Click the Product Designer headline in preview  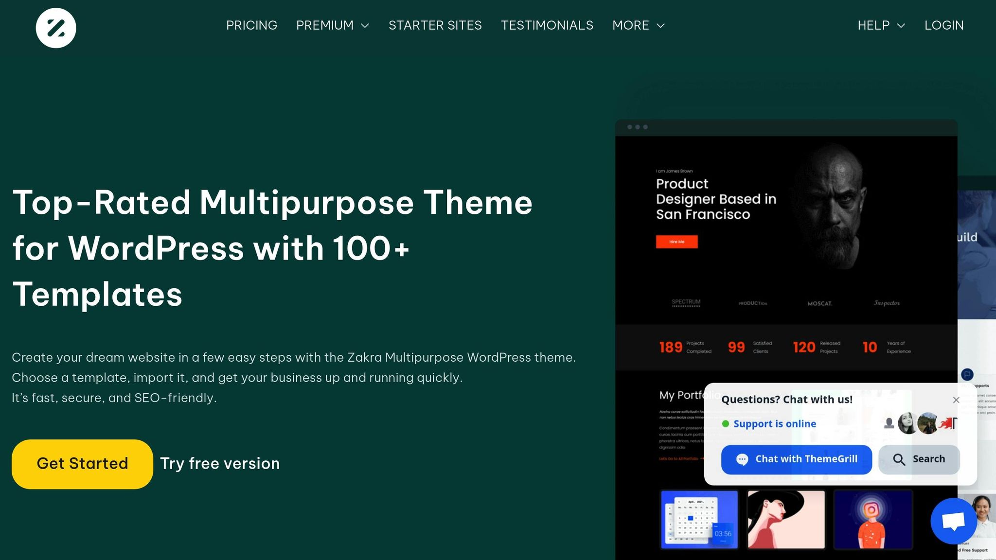[716, 199]
